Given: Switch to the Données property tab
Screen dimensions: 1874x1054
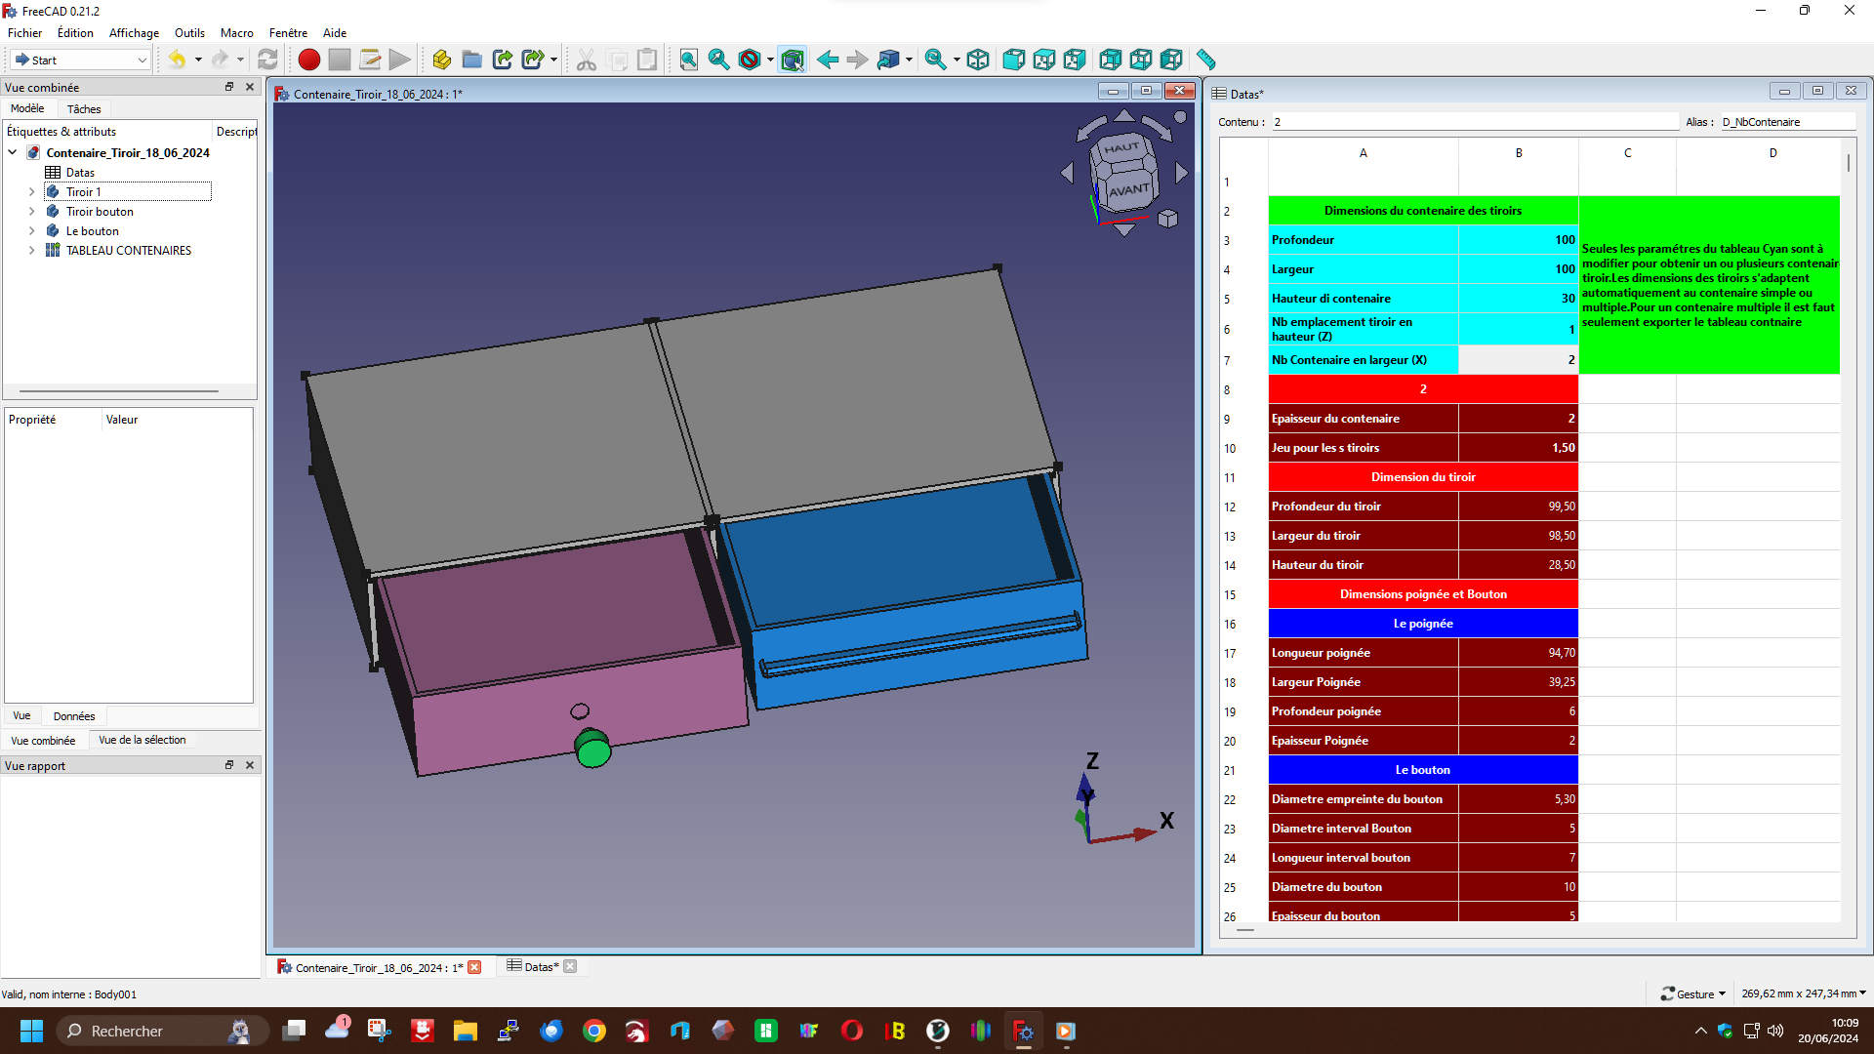Looking at the screenshot, I should point(74,716).
